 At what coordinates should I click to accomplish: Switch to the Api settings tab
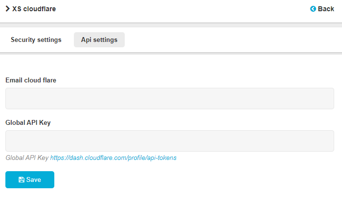coord(99,40)
